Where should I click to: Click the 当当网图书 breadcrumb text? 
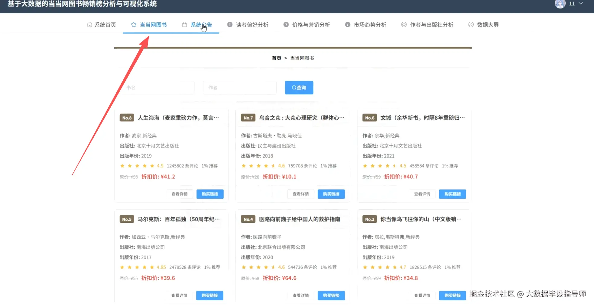[x=302, y=58]
